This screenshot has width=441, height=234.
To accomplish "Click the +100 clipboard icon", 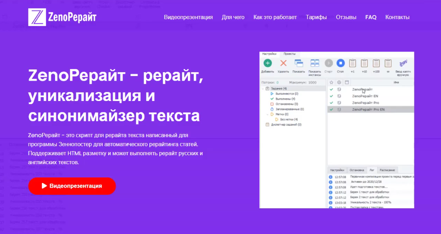I will pyautogui.click(x=376, y=64).
